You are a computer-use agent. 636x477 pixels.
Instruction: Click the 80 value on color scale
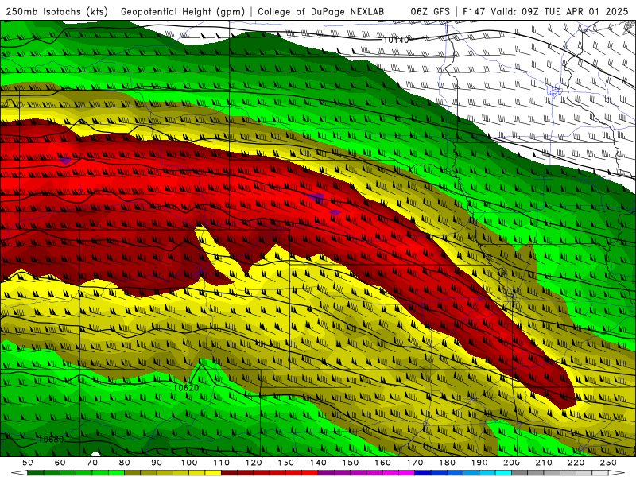125,463
